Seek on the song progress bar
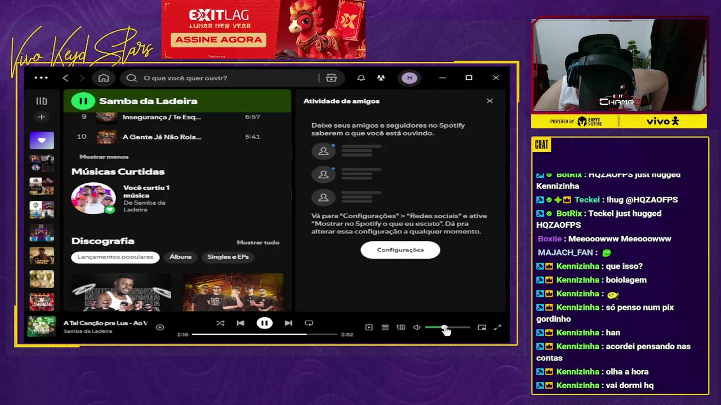The image size is (721, 405). click(265, 334)
